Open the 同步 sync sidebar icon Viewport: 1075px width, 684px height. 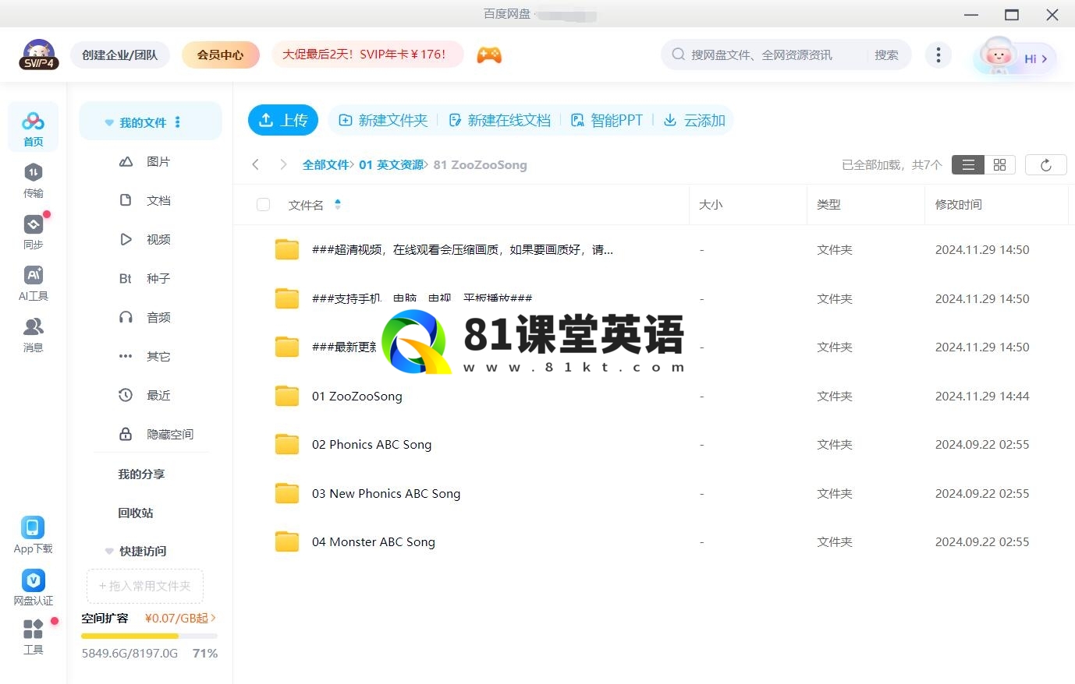(33, 231)
